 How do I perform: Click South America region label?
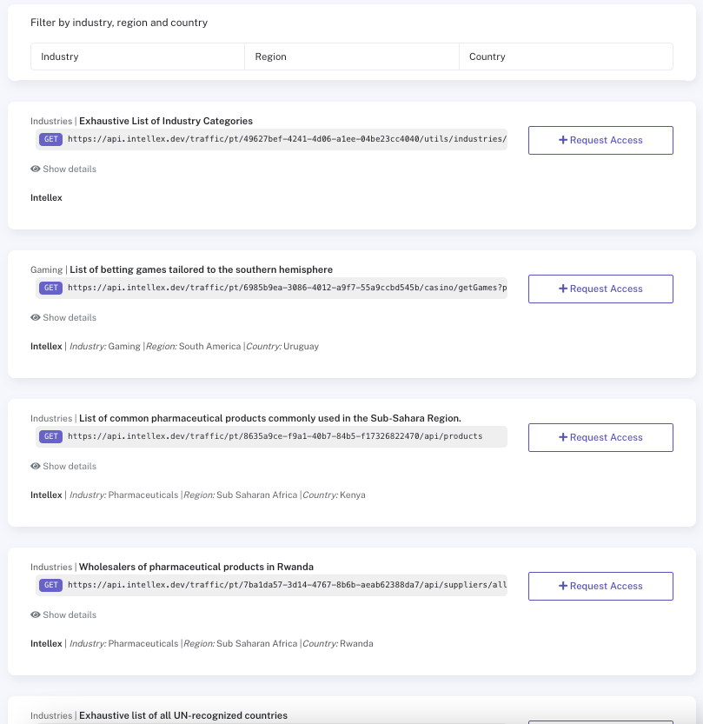click(209, 346)
